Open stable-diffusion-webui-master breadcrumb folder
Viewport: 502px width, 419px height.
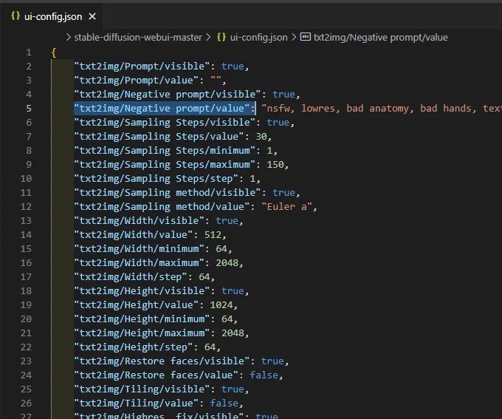tap(138, 38)
